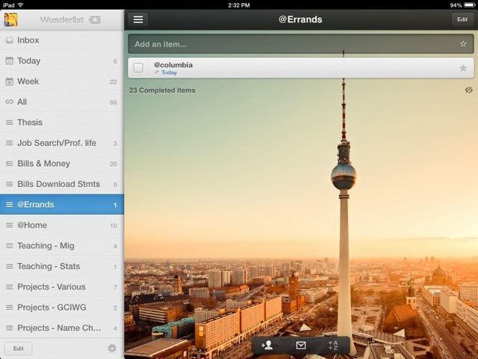Check off the @columbia task

138,67
